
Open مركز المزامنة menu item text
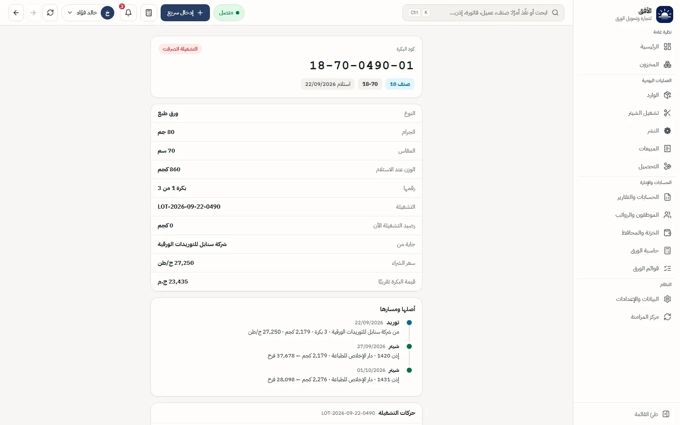645,317
